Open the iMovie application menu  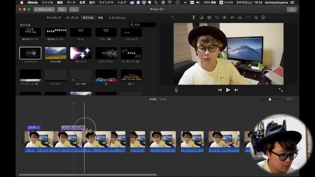click(x=32, y=2)
